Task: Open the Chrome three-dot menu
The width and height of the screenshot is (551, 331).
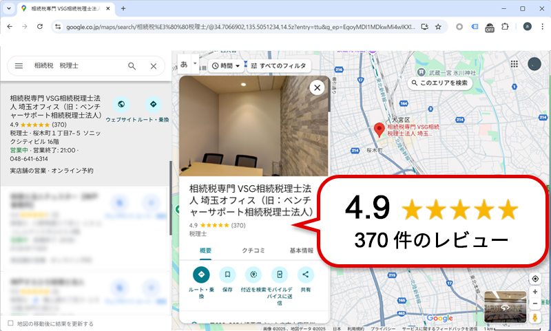Action: [542, 27]
